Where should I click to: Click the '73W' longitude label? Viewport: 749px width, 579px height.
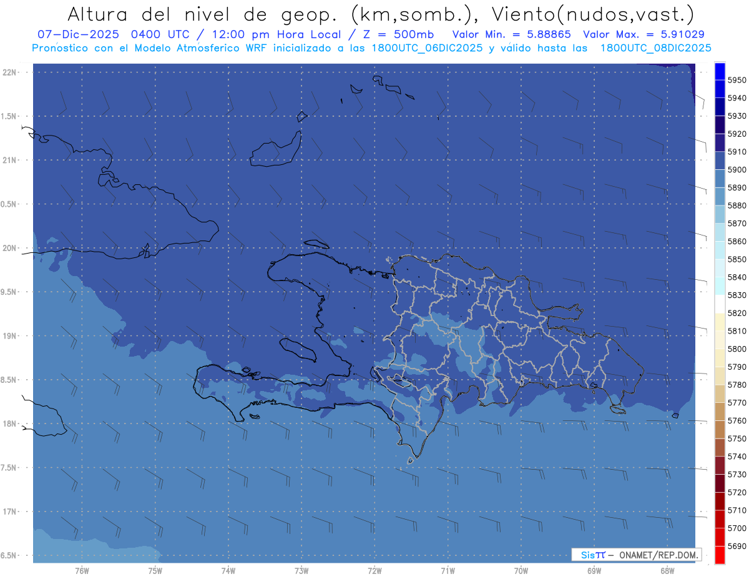coord(301,571)
